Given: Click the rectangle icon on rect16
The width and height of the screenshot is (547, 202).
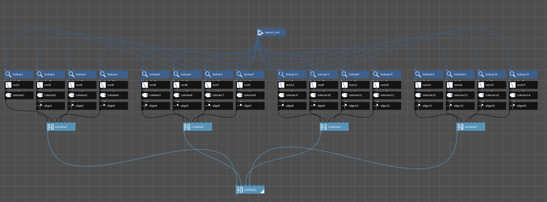Looking at the screenshot, I should click(450, 85).
